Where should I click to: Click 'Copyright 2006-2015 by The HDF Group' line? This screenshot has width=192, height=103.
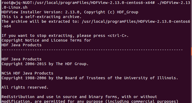[45, 64]
